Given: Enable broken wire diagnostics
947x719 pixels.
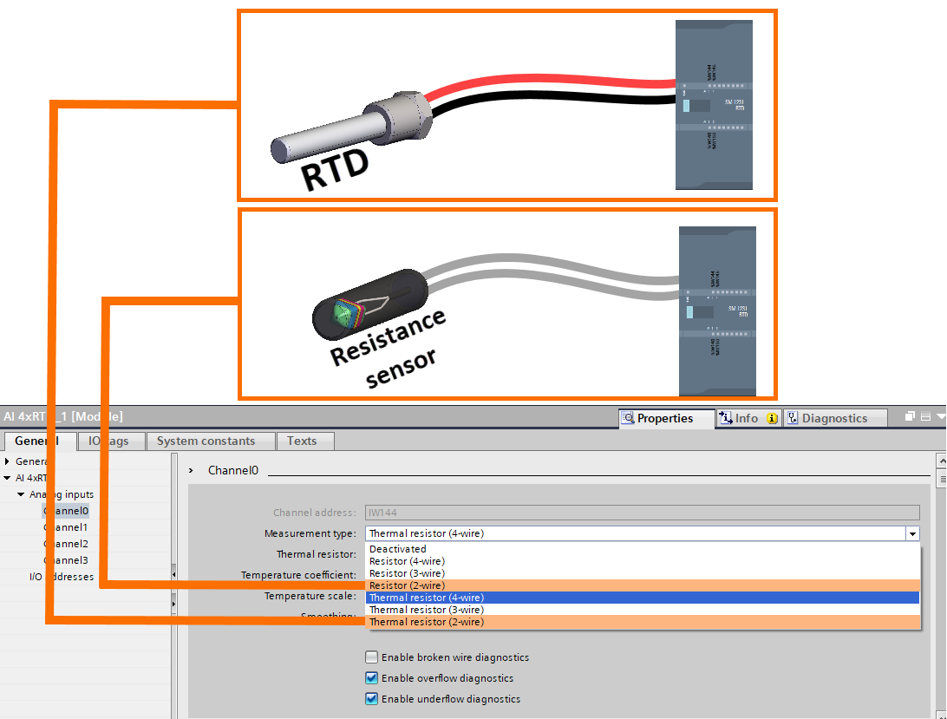Looking at the screenshot, I should point(371,657).
